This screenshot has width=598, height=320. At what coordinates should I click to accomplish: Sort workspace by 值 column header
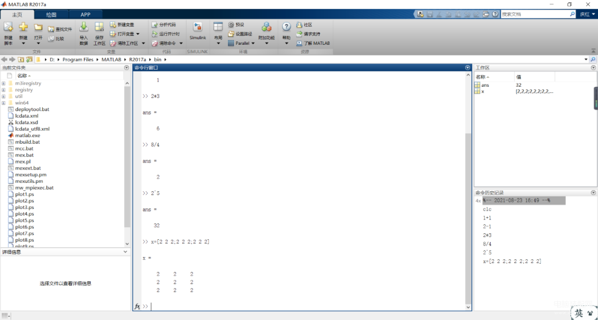534,77
